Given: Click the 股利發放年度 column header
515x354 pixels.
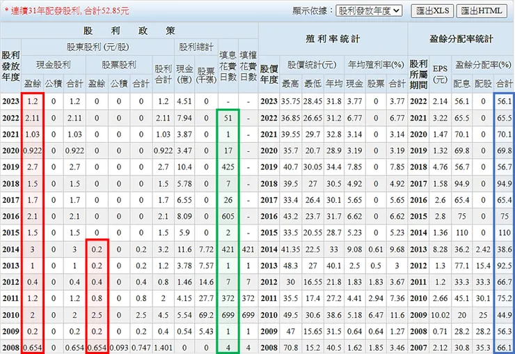Looking at the screenshot, I should coord(11,66).
